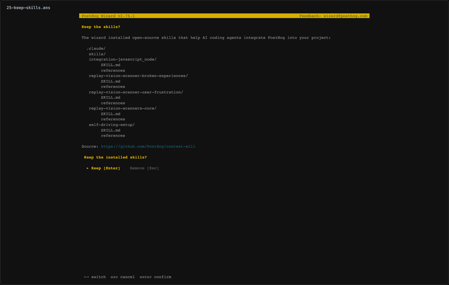Click SKILL.md under replay-vision-scanner-broken-experiences
449x285 pixels.
[x=111, y=81]
